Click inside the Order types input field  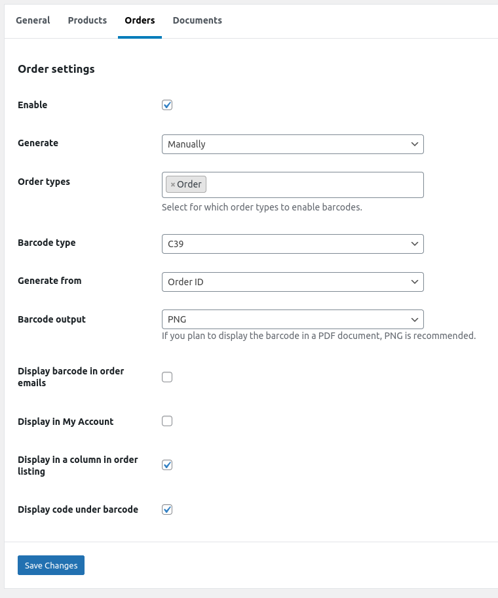[x=315, y=185]
